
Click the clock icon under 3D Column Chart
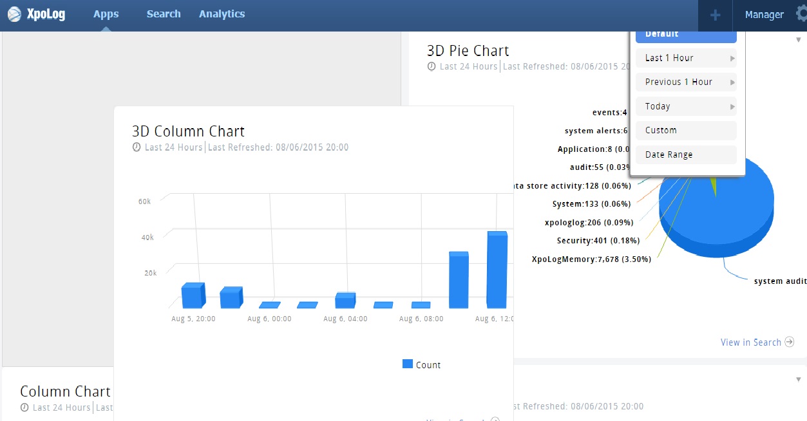(137, 147)
